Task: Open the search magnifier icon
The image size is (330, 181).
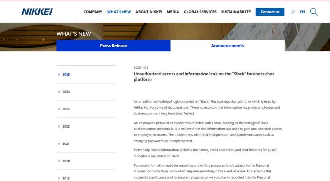Action: pyautogui.click(x=313, y=12)
